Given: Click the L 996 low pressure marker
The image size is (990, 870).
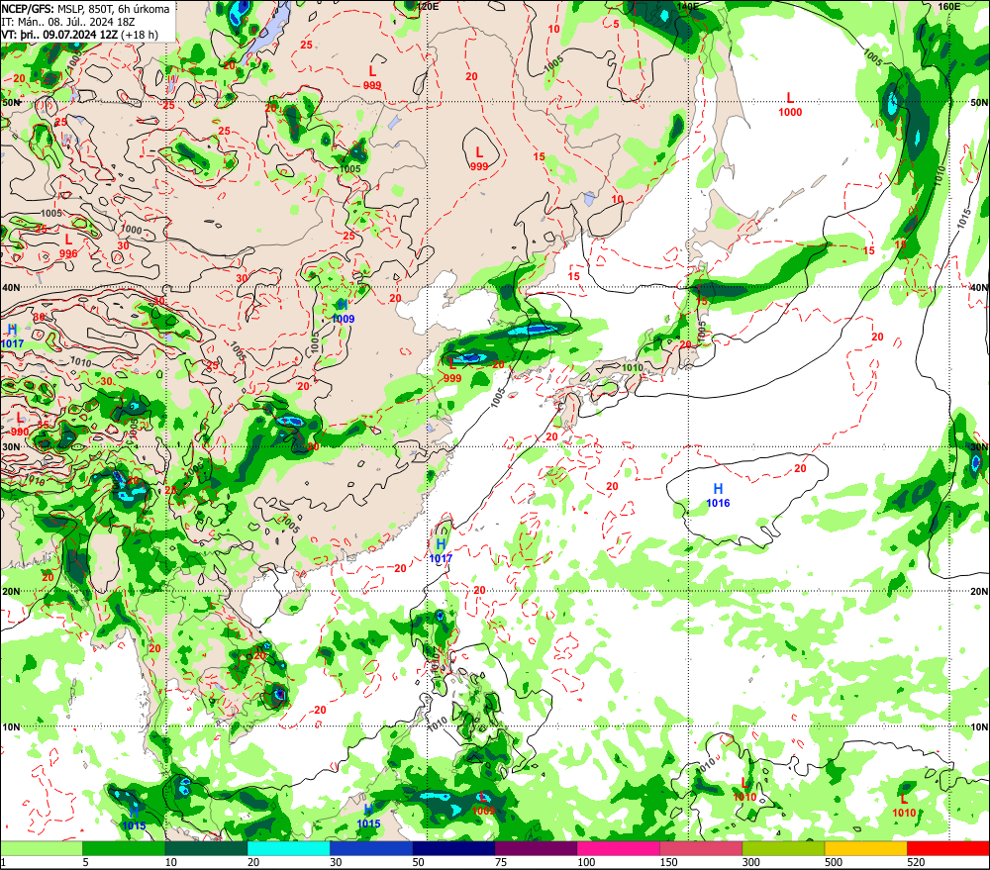Looking at the screenshot, I should [68, 246].
